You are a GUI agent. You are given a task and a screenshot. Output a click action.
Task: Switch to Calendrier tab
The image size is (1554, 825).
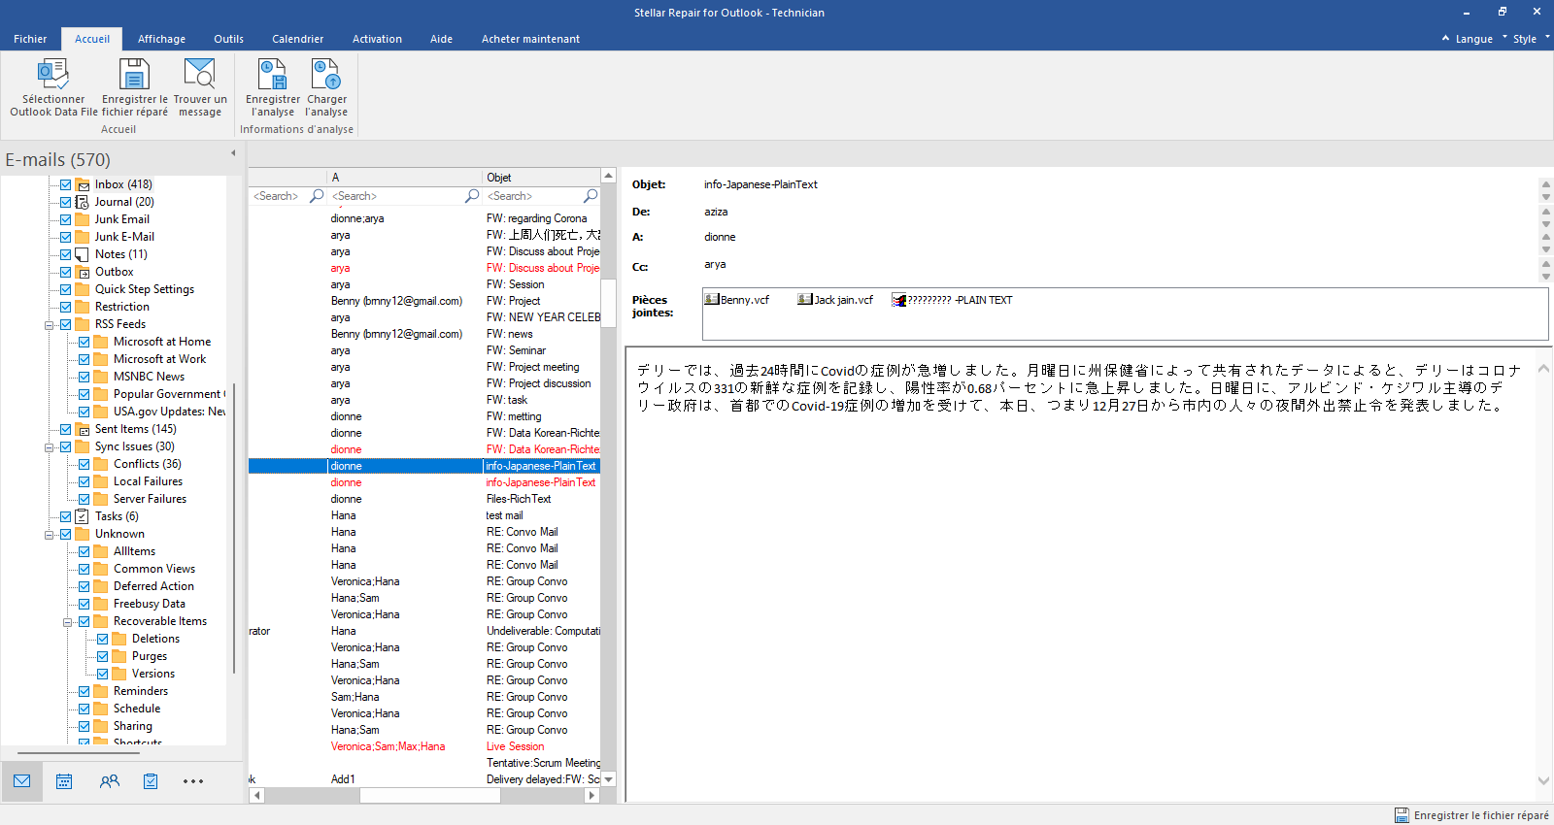(x=297, y=39)
